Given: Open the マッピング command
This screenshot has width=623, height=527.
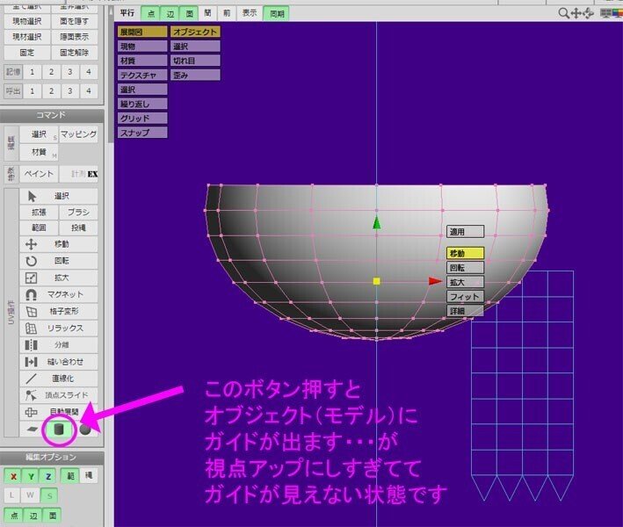Looking at the screenshot, I should 78,134.
